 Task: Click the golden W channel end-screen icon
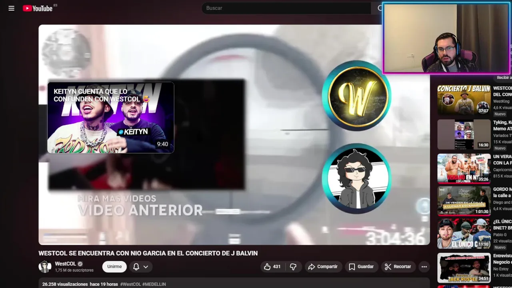tap(356, 96)
